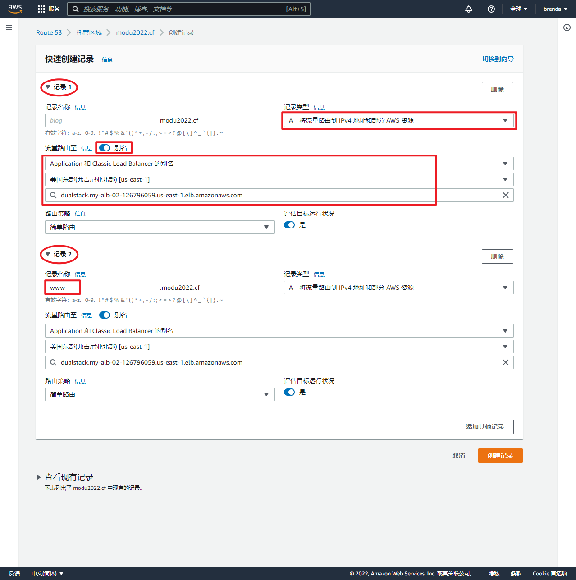Image resolution: width=576 pixels, height=580 pixels.
Task: Open the brenda account menu
Action: (x=555, y=9)
